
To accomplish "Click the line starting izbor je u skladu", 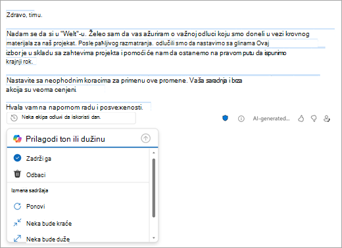I will tap(146, 53).
